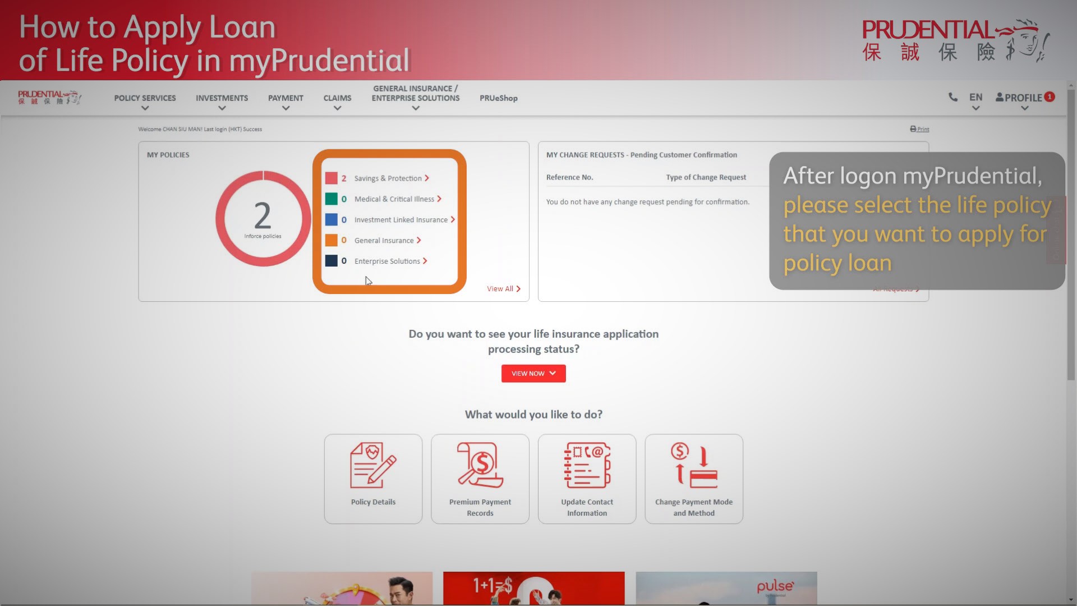Open GENERAL INSURANCE / ENTERPRISE SOLUTIONS menu
The width and height of the screenshot is (1077, 606).
416,93
